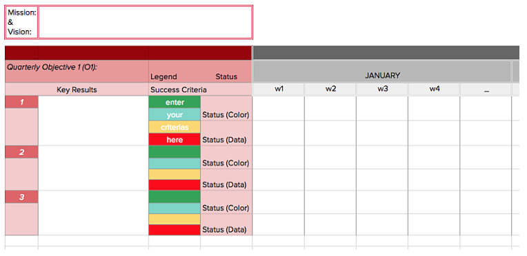Click Key Result number 1 cell
Screen dimensions: 527x256
pos(21,103)
